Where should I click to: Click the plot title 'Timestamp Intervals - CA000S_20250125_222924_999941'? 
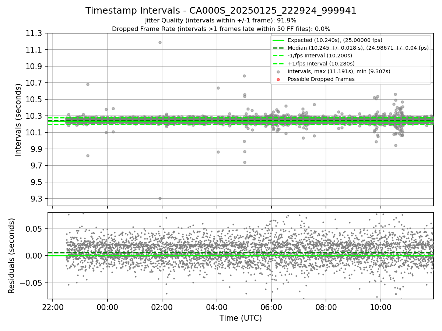pyautogui.click(x=221, y=11)
